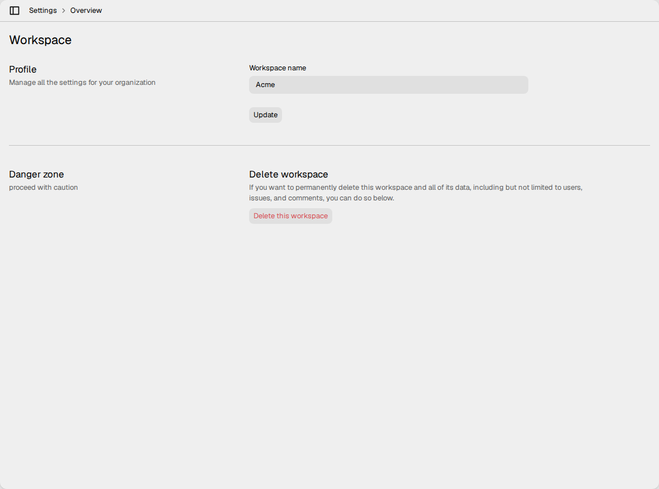This screenshot has height=489, width=659.
Task: Click the Update button
Action: click(x=265, y=114)
